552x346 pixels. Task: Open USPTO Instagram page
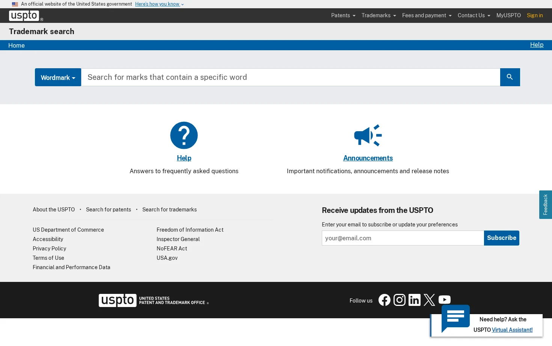[400, 300]
